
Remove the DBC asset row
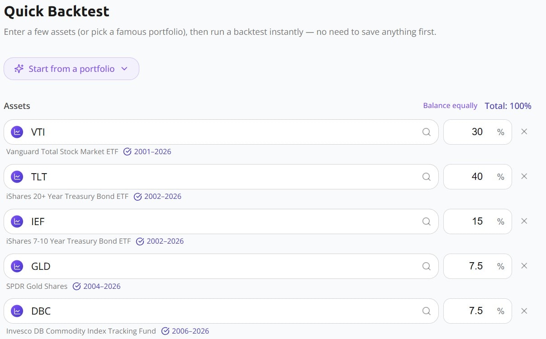tap(524, 311)
